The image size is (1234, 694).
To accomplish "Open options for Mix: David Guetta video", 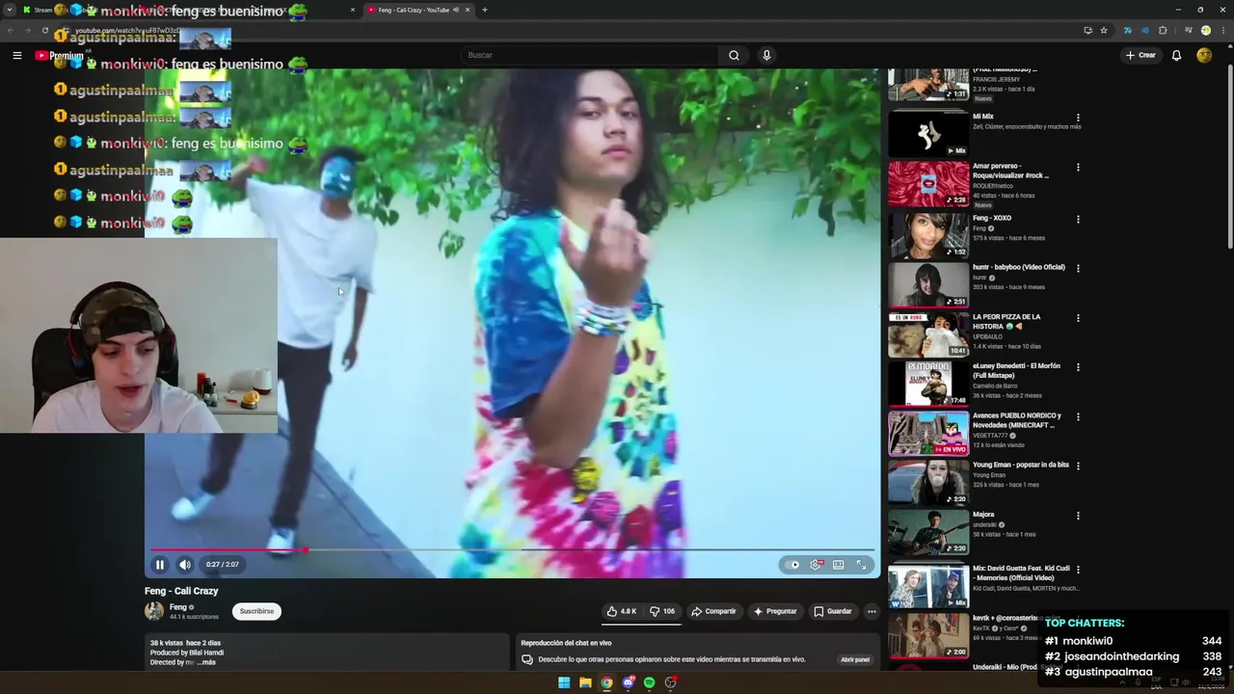I will [x=1078, y=570].
